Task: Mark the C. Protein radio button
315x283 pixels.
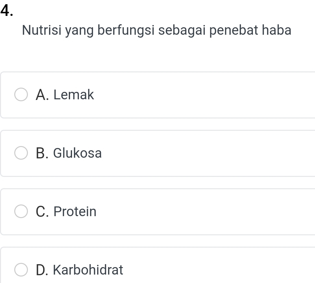Action: (21, 212)
